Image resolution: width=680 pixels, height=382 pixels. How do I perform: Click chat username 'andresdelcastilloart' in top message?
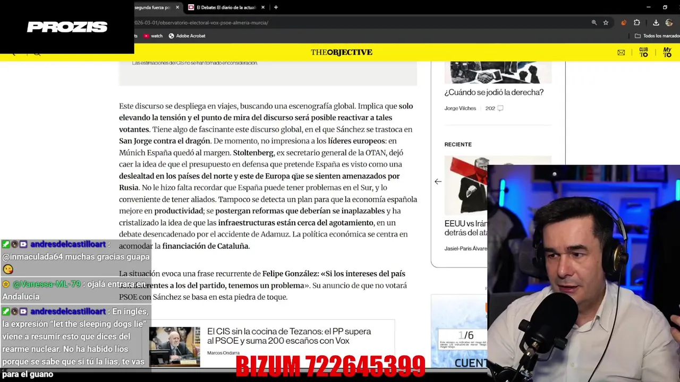pos(68,245)
